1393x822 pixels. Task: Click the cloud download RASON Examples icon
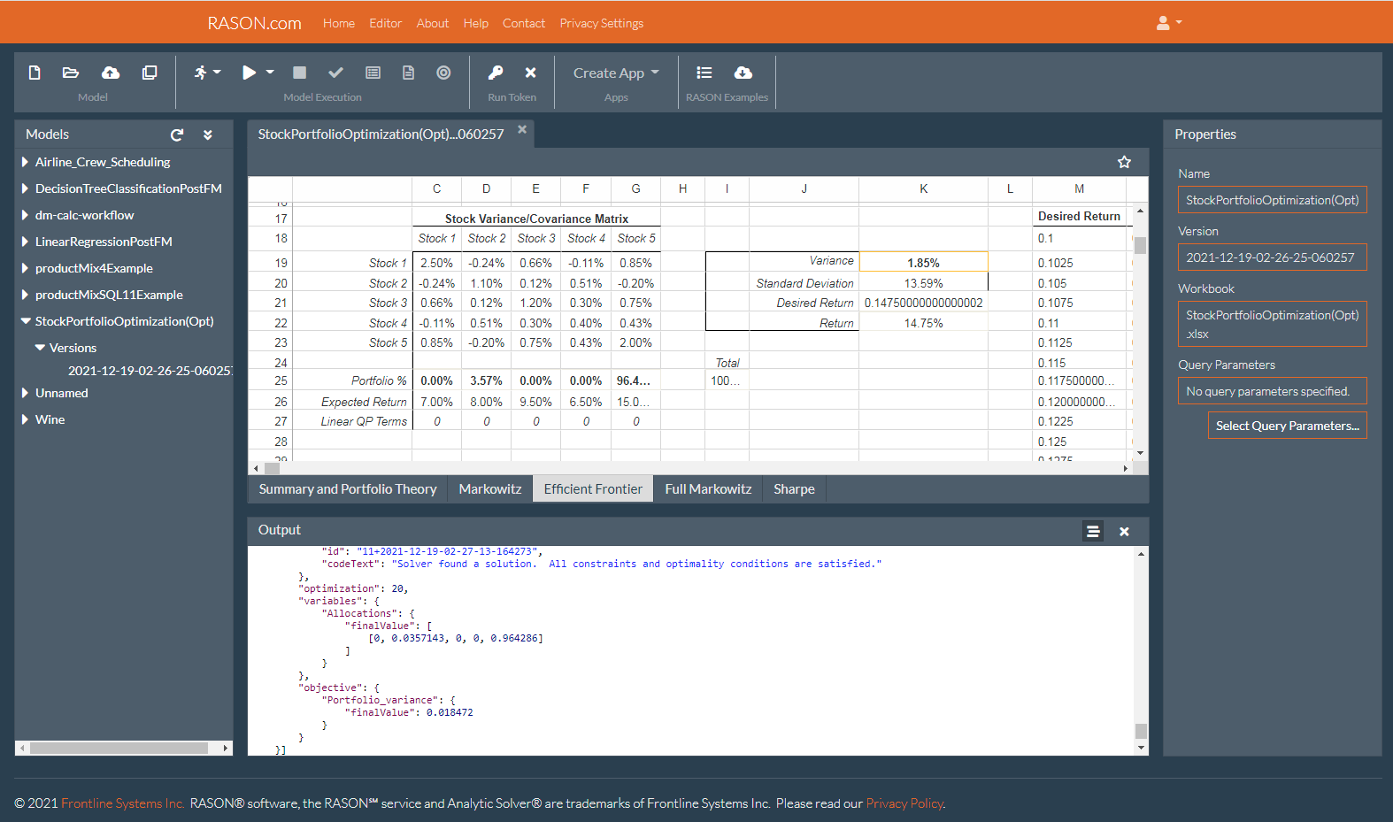[743, 73]
